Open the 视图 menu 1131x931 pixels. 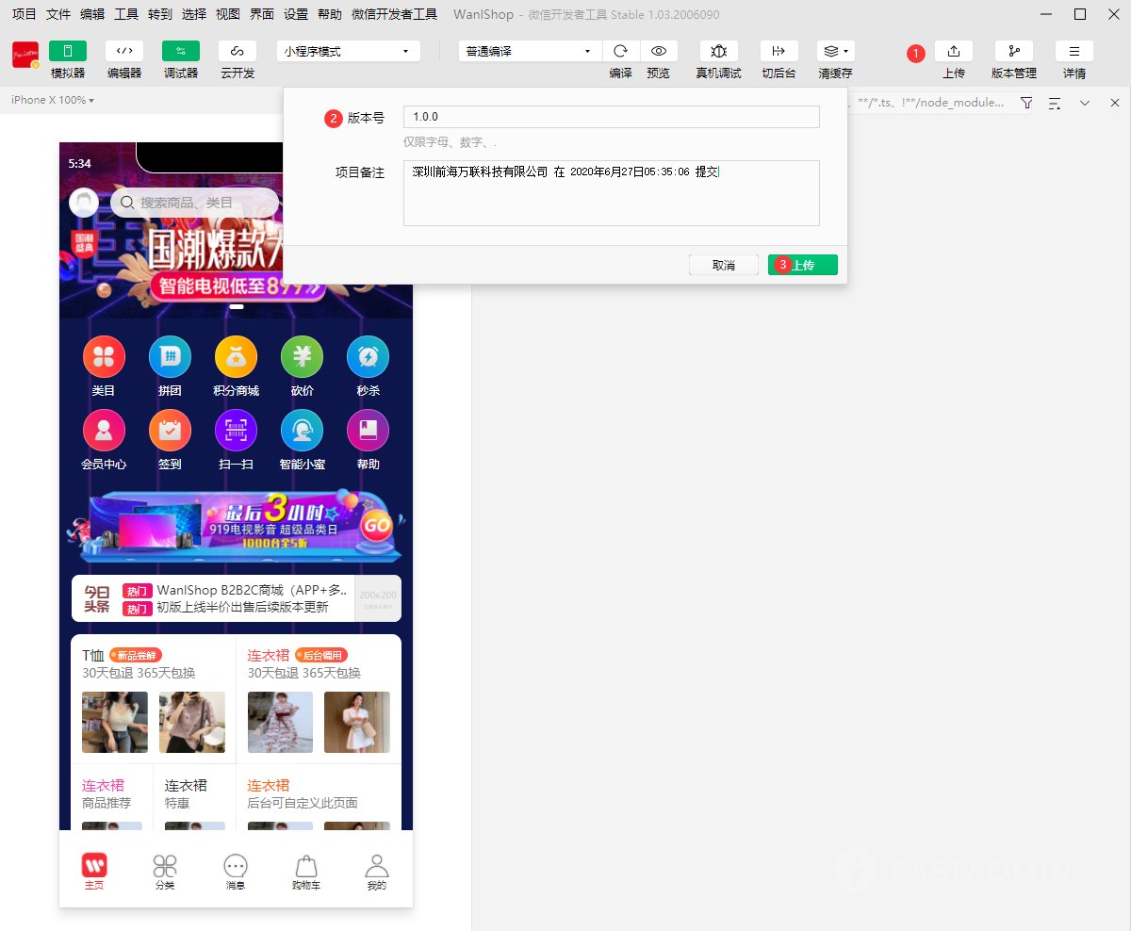(228, 14)
